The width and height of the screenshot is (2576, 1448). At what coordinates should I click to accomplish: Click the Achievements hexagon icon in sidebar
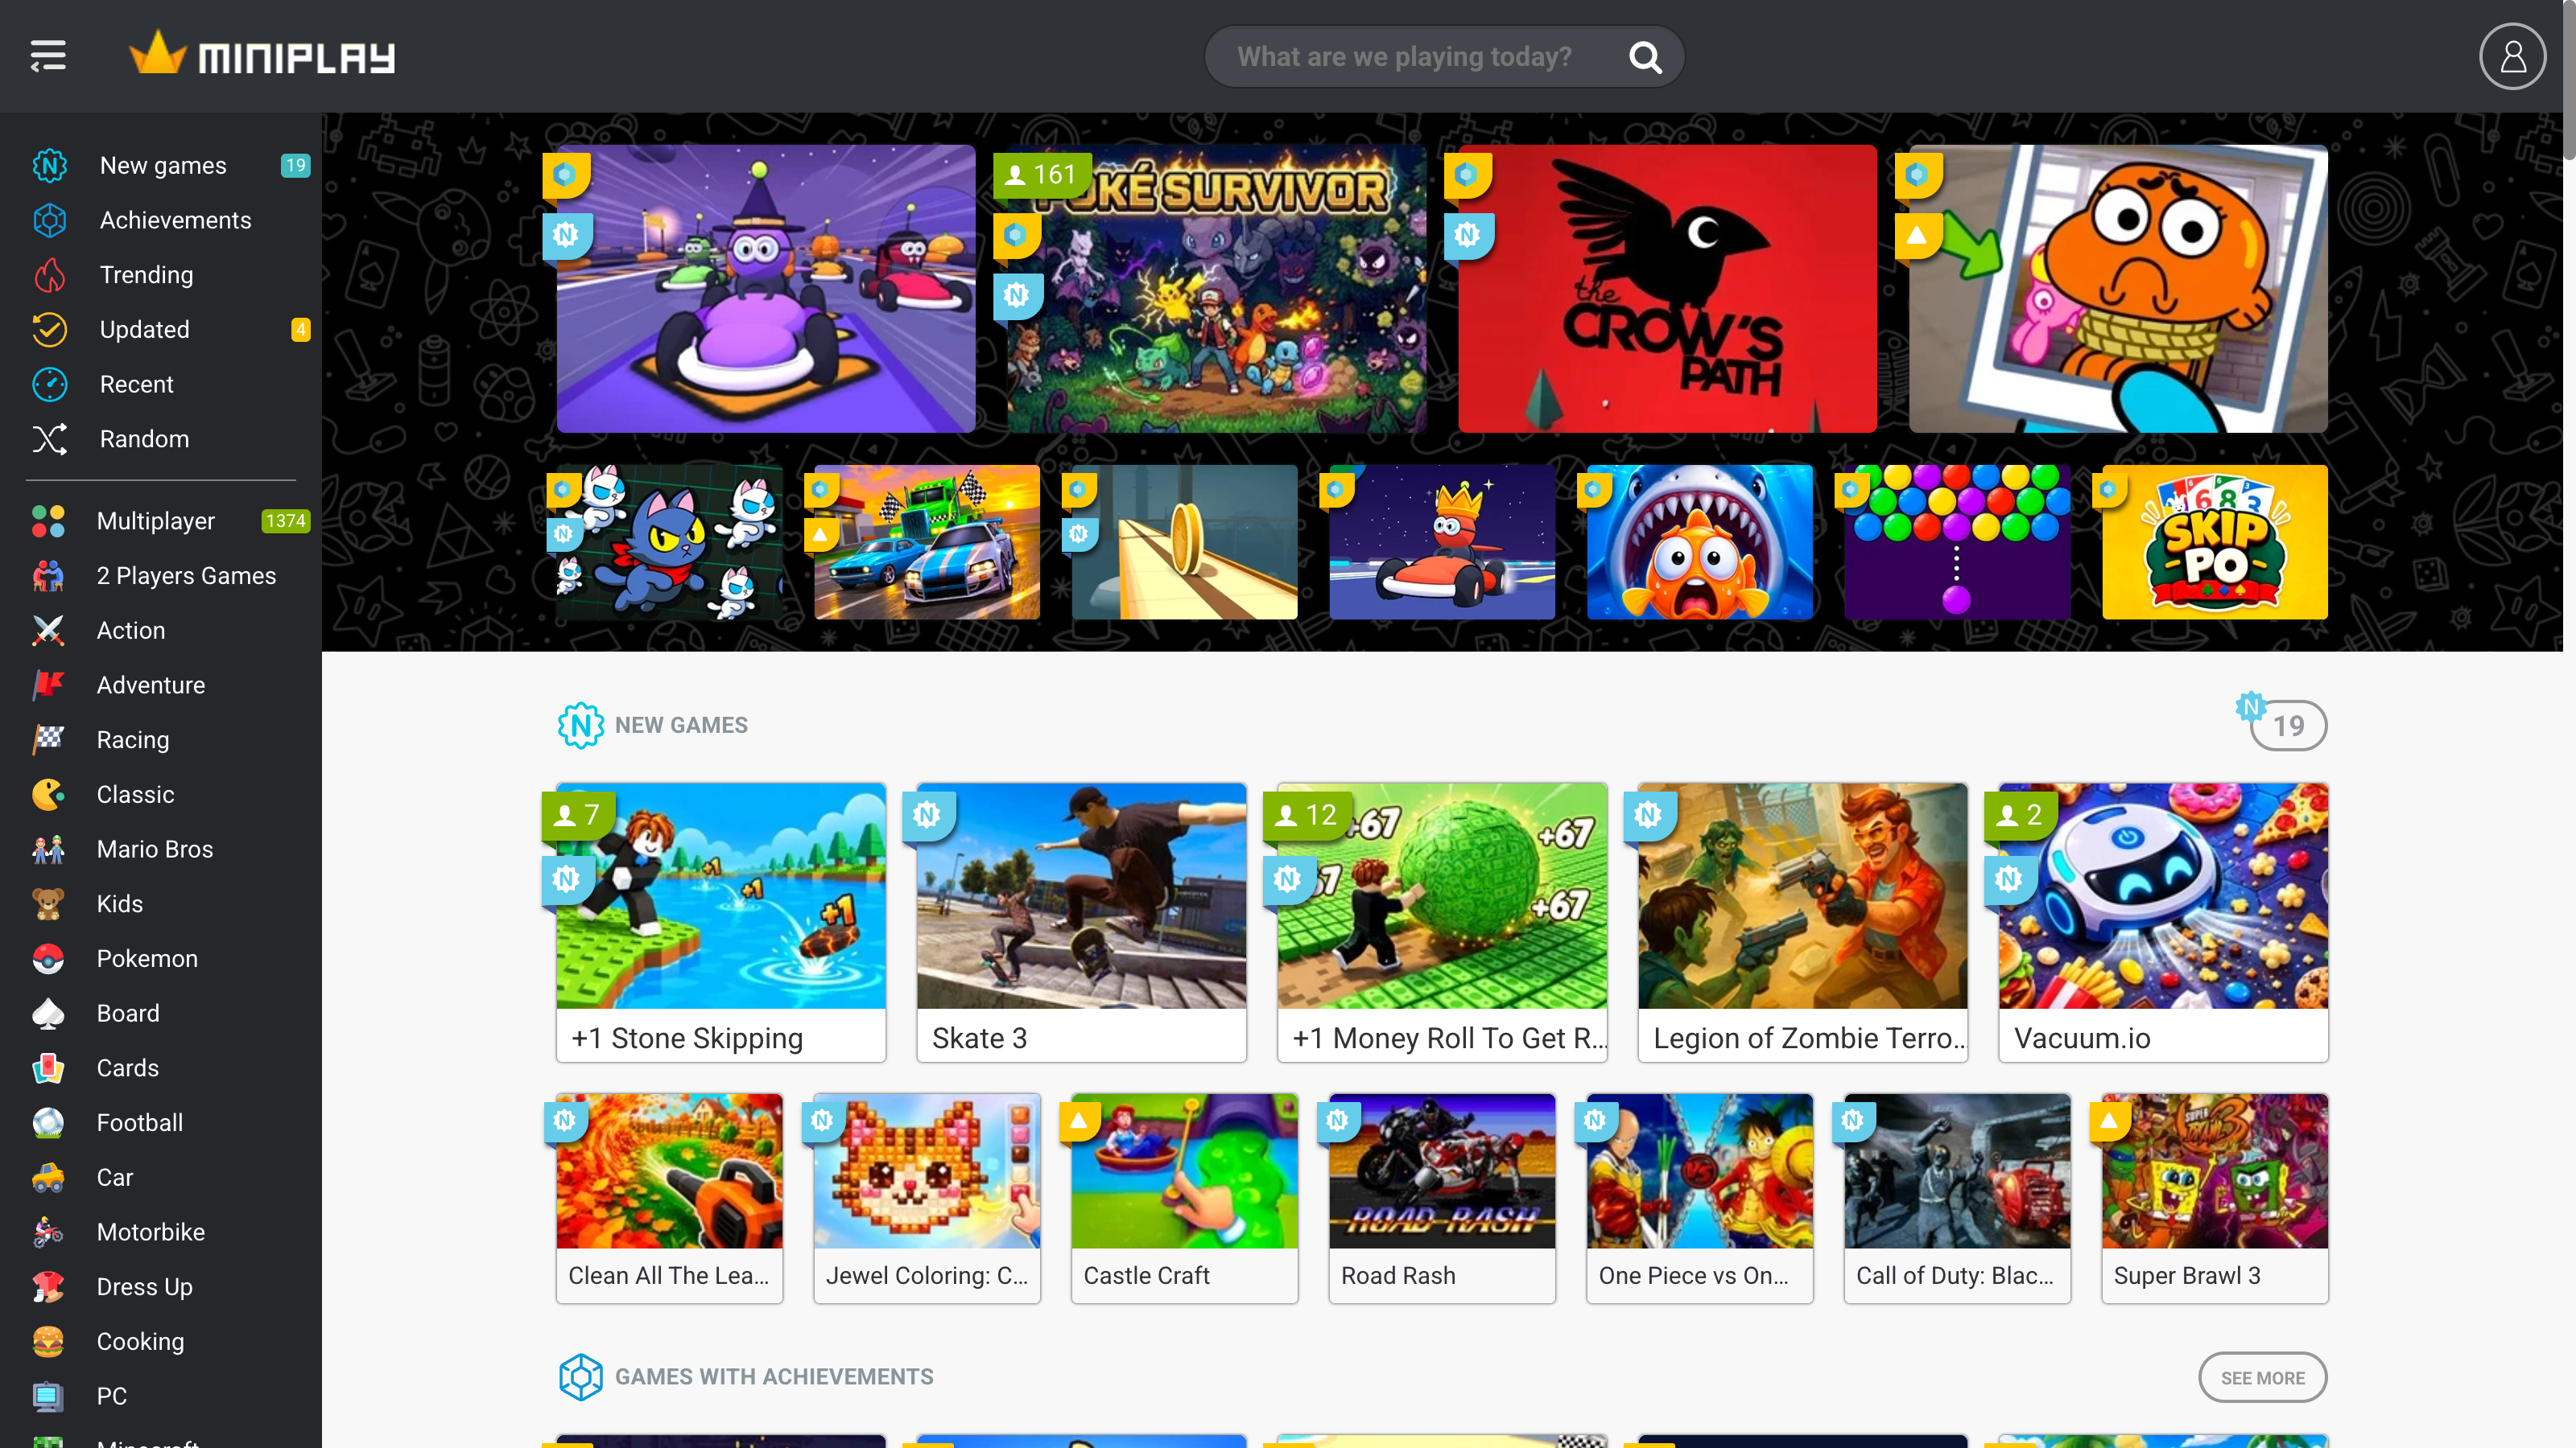tap(49, 220)
